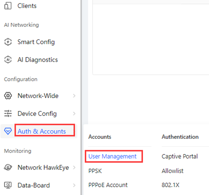This screenshot has height=195, width=209.
Task: Click the Device Config sliders icon
Action: (x=8, y=113)
